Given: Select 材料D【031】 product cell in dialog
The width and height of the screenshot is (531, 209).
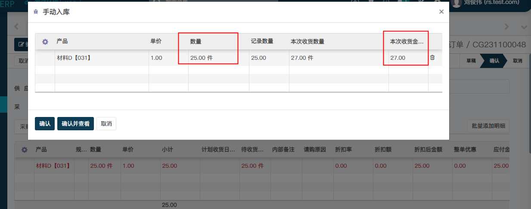Looking at the screenshot, I should coord(74,58).
